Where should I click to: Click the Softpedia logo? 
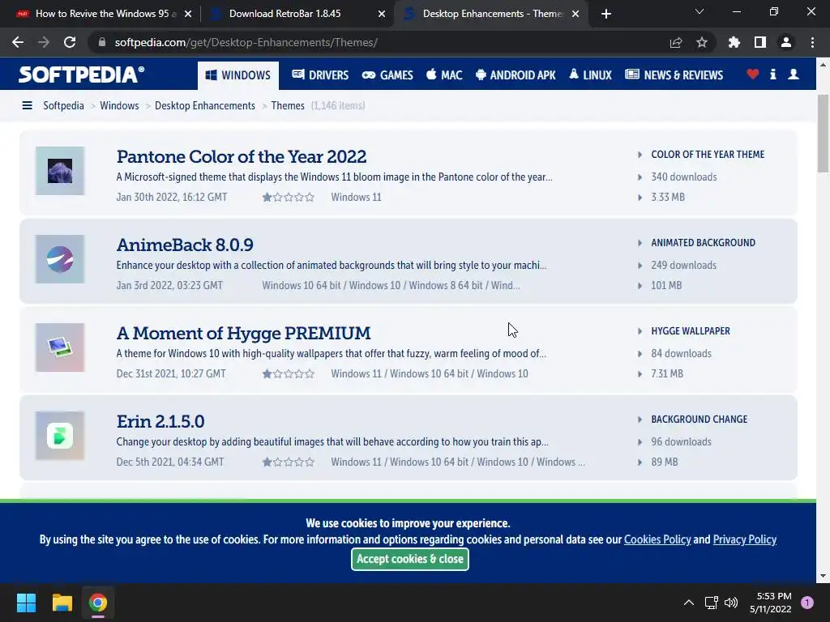point(81,75)
